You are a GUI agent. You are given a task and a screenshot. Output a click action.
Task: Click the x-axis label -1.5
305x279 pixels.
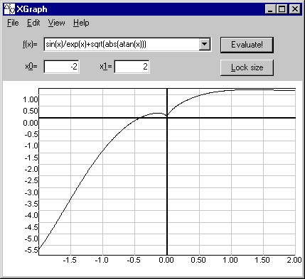70,260
